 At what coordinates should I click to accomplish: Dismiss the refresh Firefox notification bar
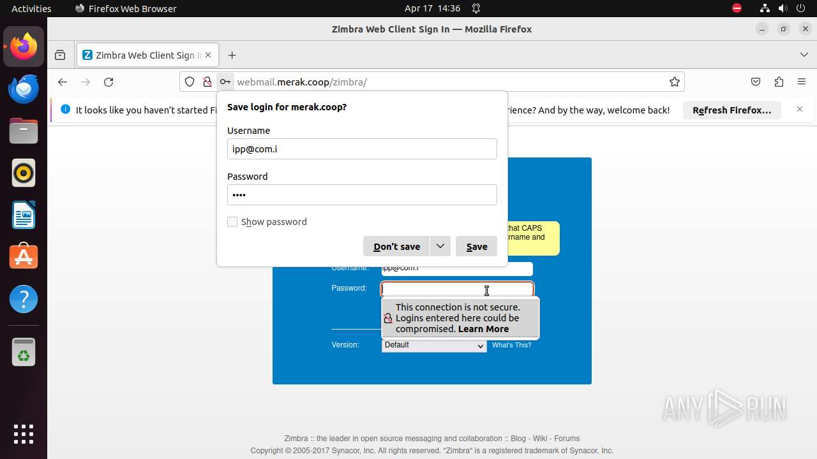[800, 110]
